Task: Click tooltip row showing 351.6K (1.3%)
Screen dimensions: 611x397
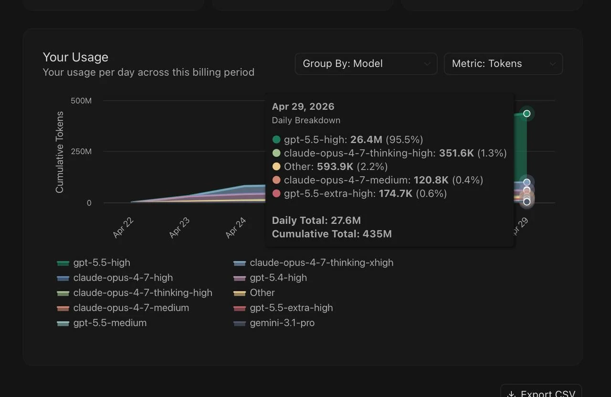Action: click(390, 153)
